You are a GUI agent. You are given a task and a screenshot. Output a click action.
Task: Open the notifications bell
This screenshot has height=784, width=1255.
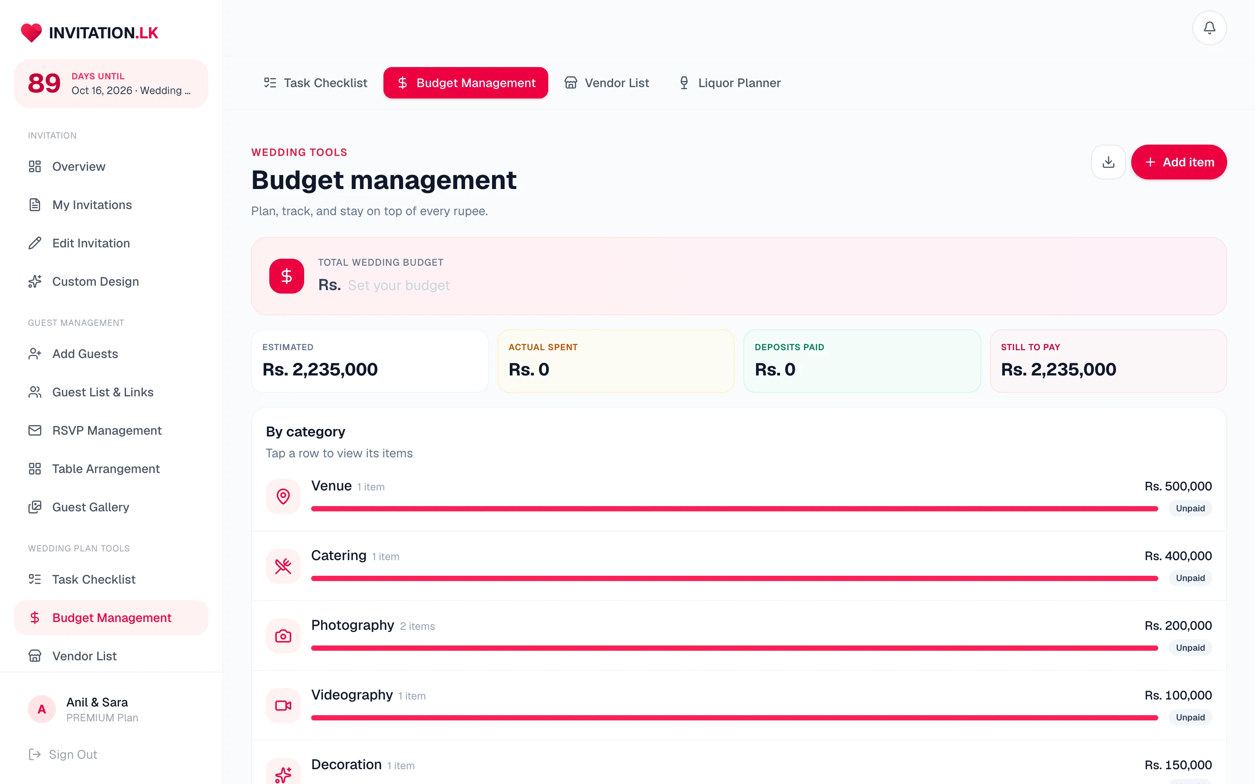point(1209,28)
